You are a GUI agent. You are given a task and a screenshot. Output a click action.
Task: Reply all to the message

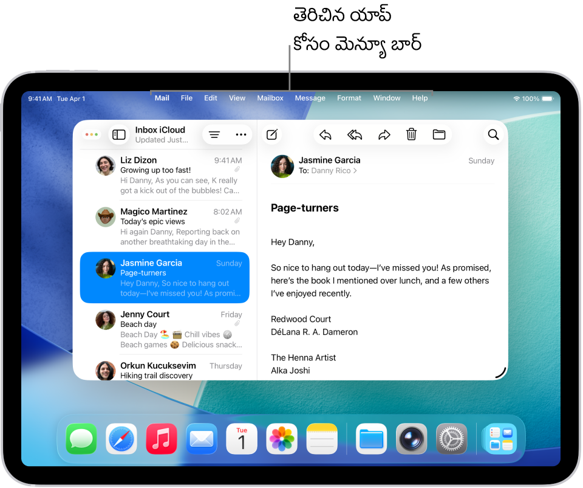pos(355,135)
